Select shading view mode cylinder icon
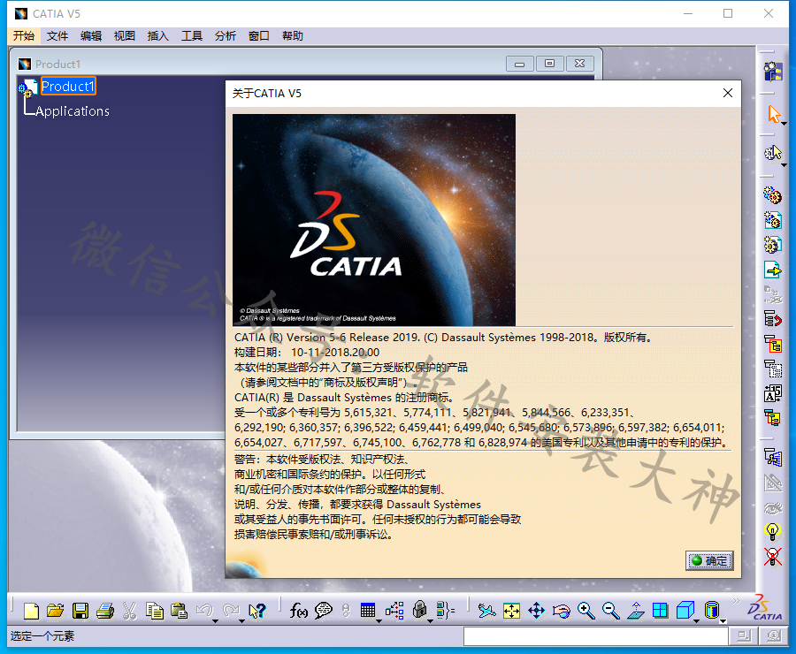796x654 pixels. click(712, 610)
